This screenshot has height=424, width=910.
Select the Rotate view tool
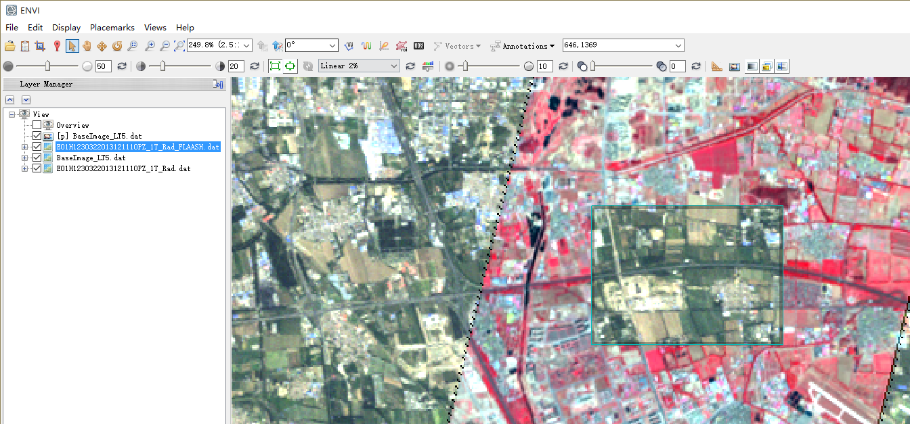116,46
